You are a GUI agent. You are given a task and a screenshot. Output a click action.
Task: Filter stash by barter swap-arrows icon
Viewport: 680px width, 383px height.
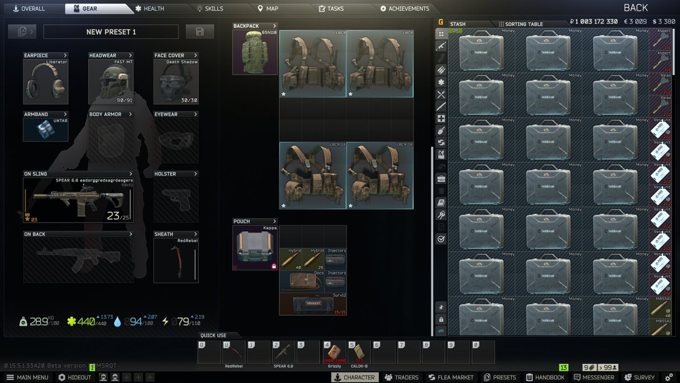[x=441, y=142]
